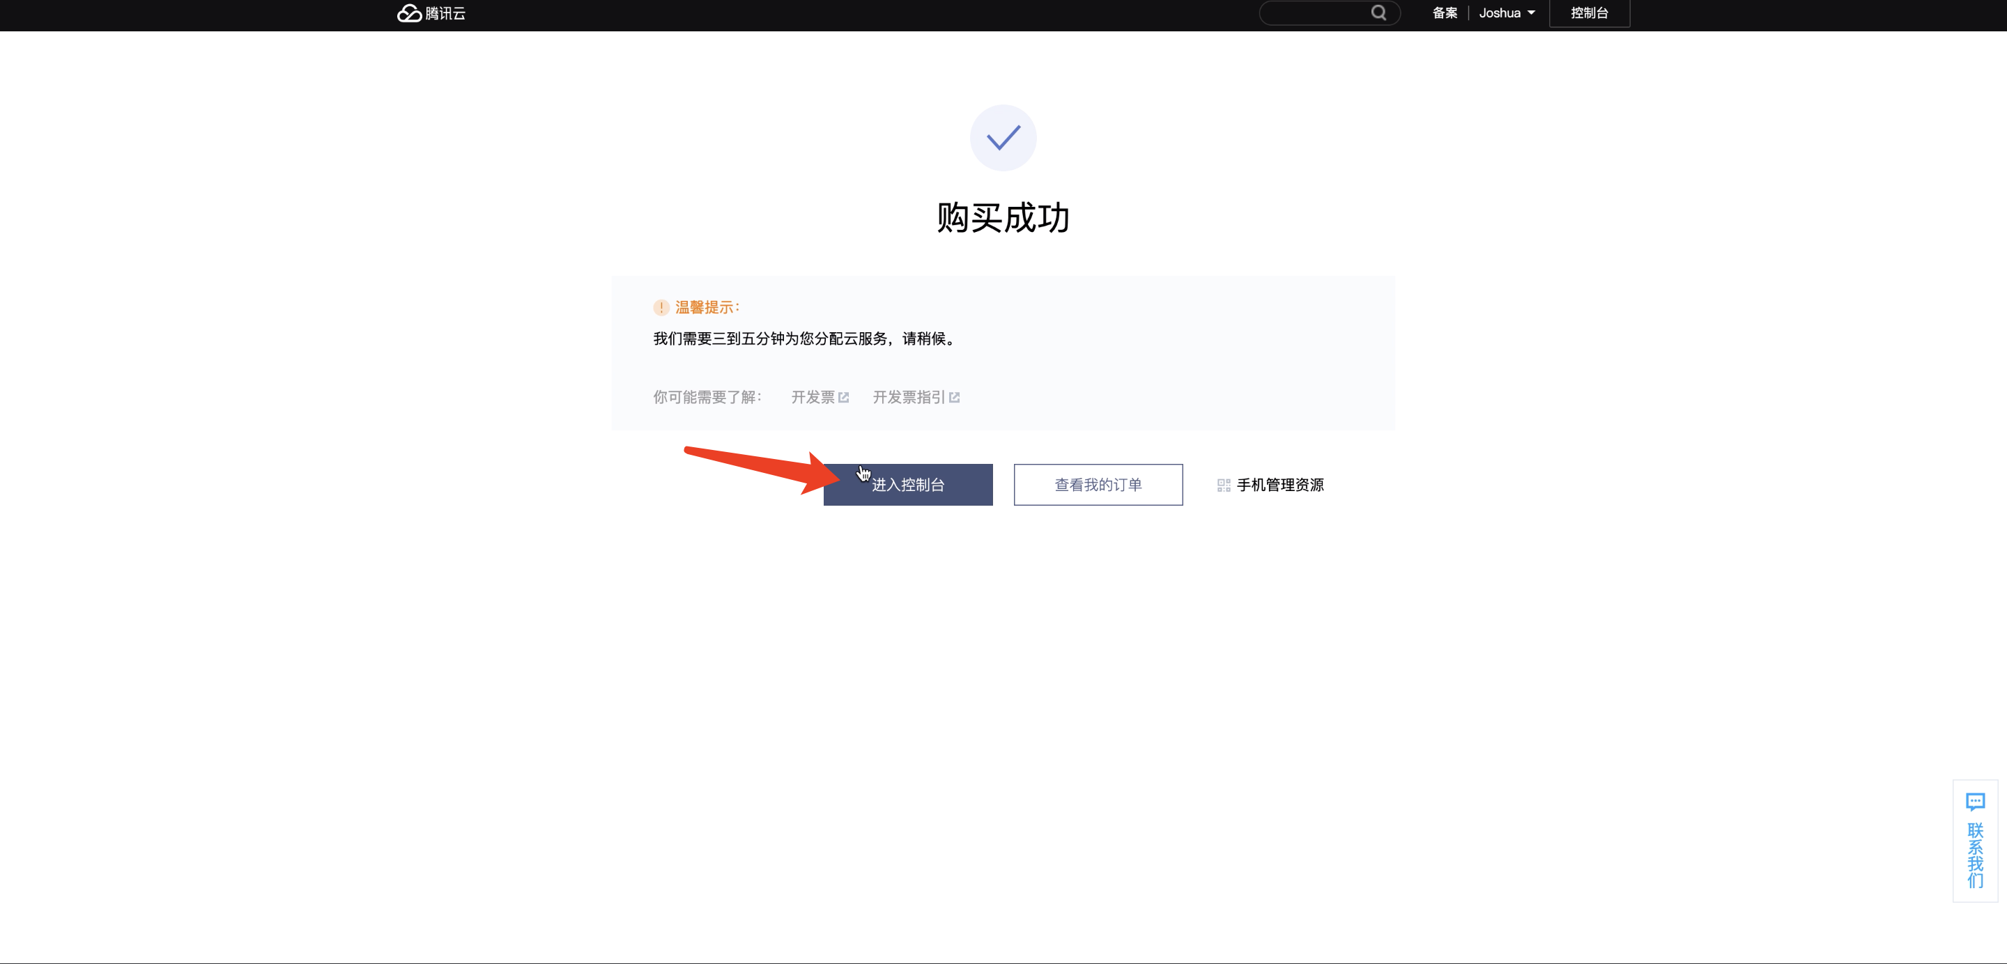
Task: Click external-link icon beside 开发票
Action: [843, 397]
